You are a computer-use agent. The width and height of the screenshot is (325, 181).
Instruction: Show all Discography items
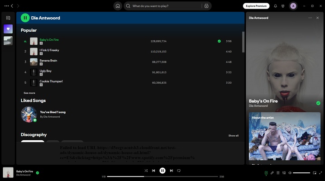click(x=234, y=136)
